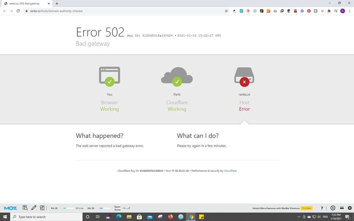Open the camera screenshot extension
354x221 pixels.
click(x=275, y=11)
